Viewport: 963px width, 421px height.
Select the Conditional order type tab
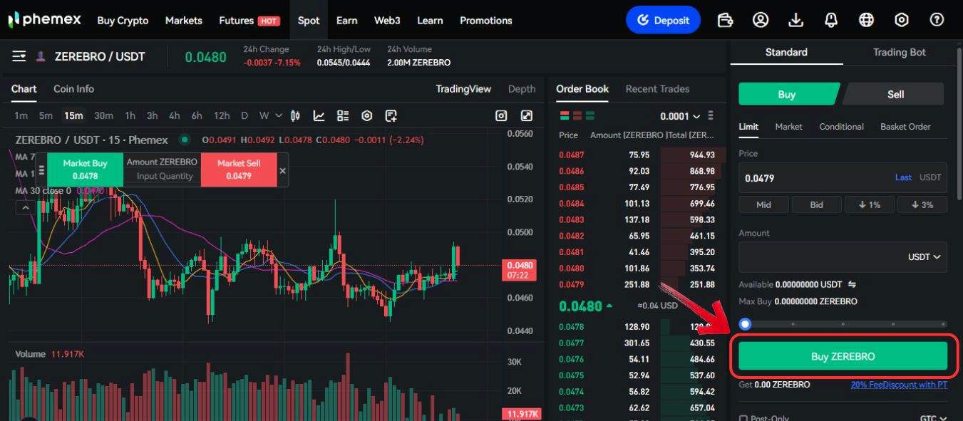(841, 127)
